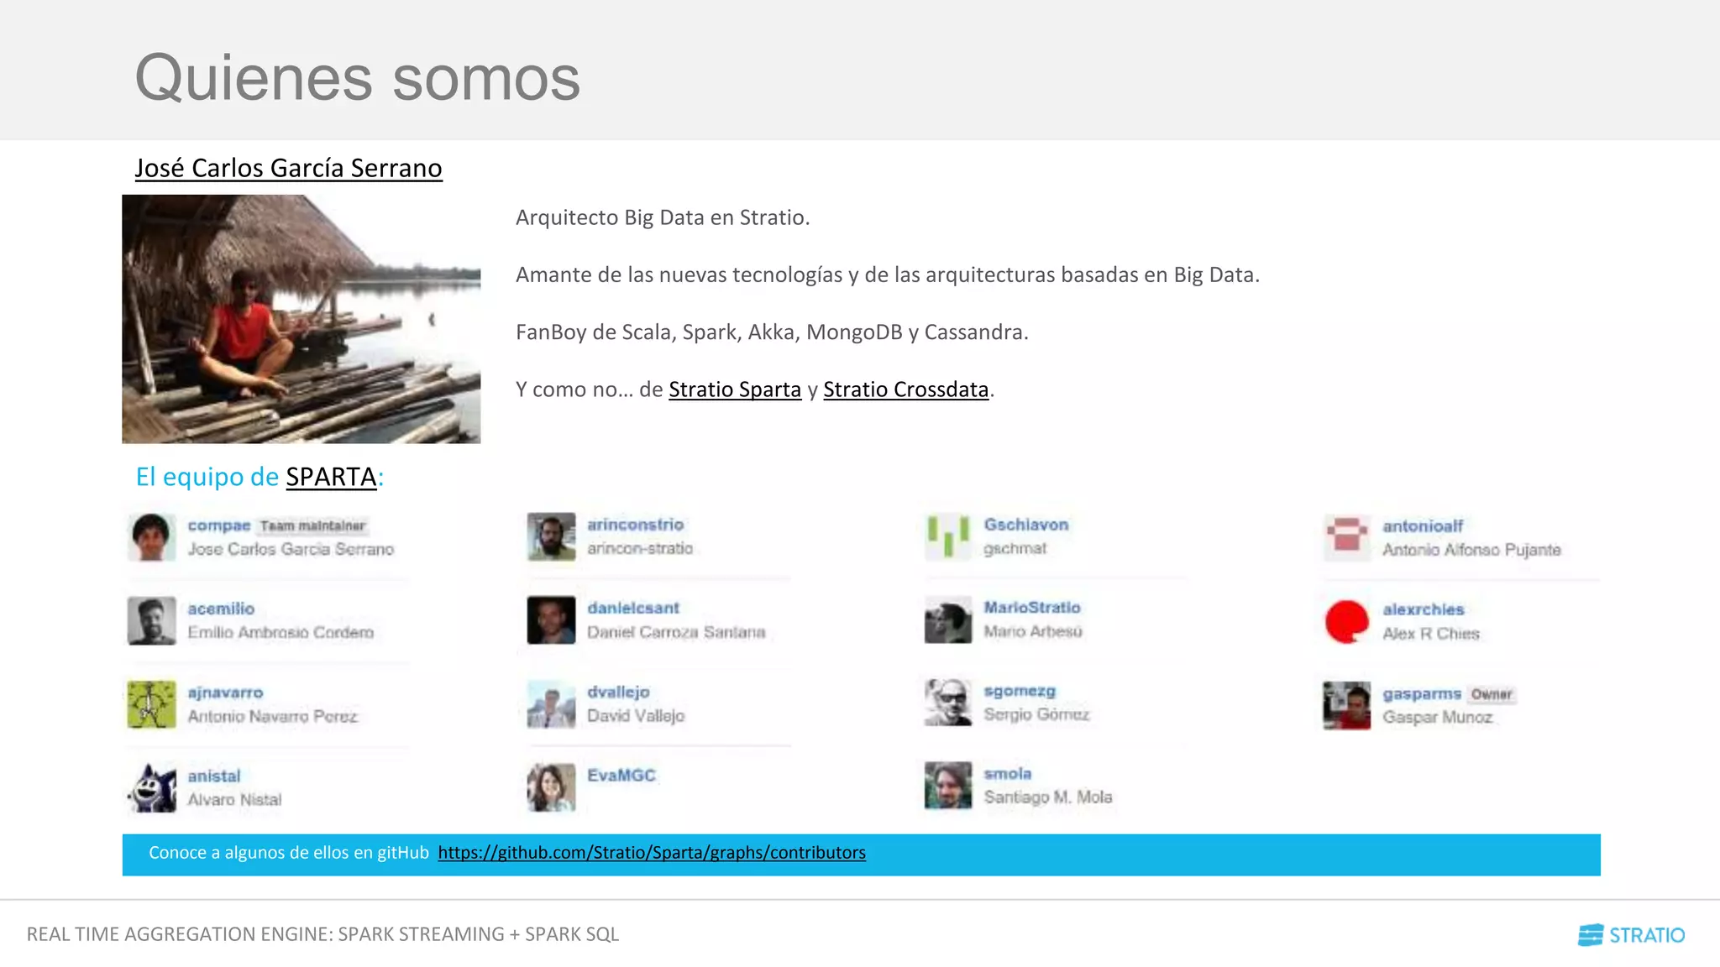1720x967 pixels.
Task: Click antonioalf's pink identicon avatar
Action: pos(1346,537)
